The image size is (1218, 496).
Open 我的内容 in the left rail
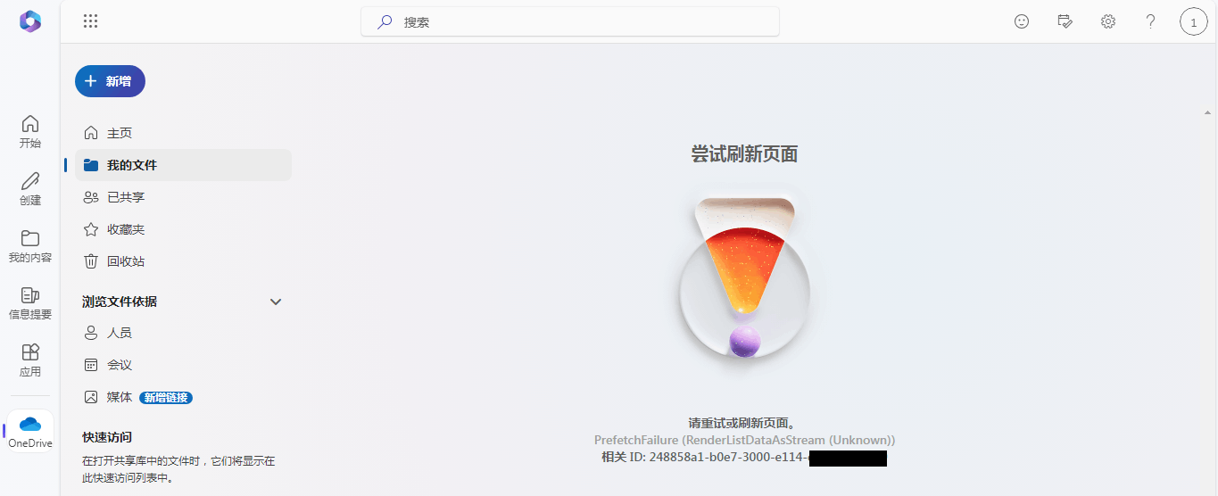(30, 245)
